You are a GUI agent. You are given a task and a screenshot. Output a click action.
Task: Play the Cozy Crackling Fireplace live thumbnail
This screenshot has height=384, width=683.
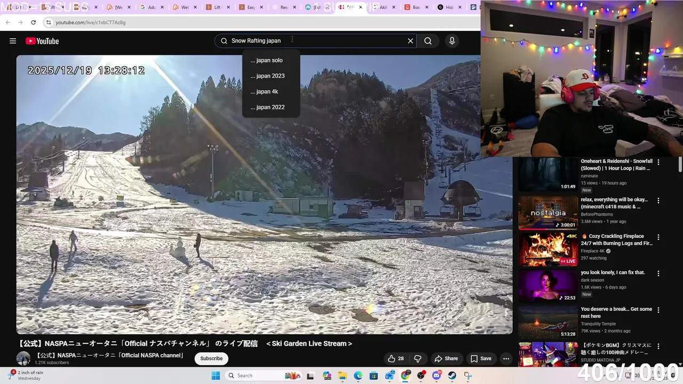click(x=548, y=249)
